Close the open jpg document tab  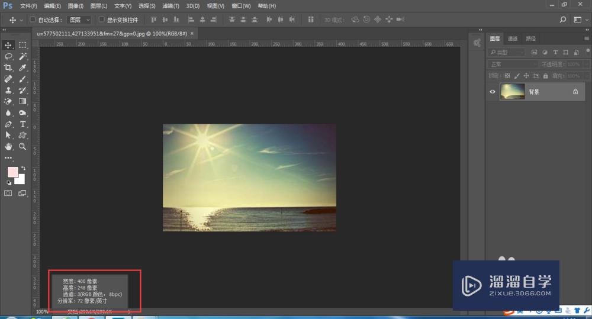click(x=192, y=34)
